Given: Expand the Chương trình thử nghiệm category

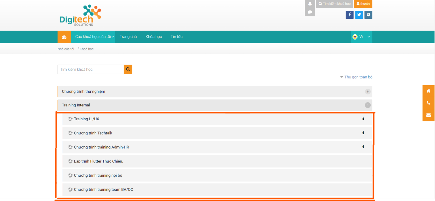Looking at the screenshot, I should [x=368, y=91].
